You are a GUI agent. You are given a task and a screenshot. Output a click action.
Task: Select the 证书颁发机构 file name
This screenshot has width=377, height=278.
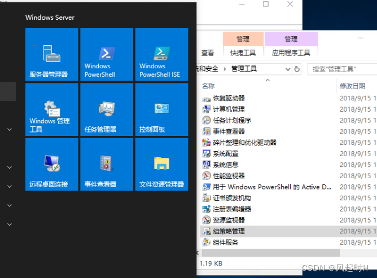click(x=232, y=198)
